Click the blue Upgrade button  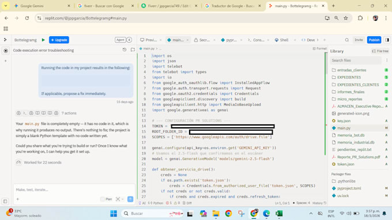click(x=59, y=40)
